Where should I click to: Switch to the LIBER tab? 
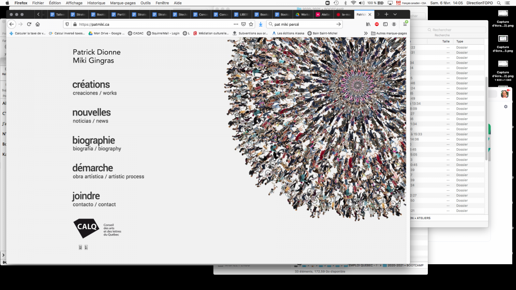241,15
